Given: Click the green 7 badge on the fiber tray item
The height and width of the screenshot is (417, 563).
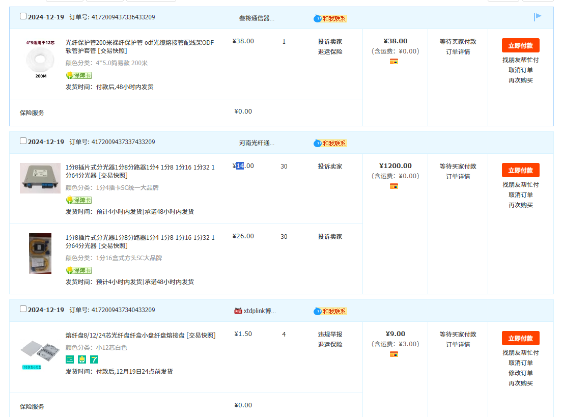Looking at the screenshot, I should [94, 359].
